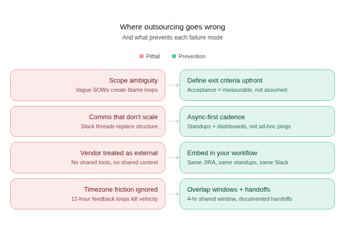Click the arrow pointing to Async-first cadence
Image resolution: width=345 pixels, height=252 pixels.
pos(172,121)
